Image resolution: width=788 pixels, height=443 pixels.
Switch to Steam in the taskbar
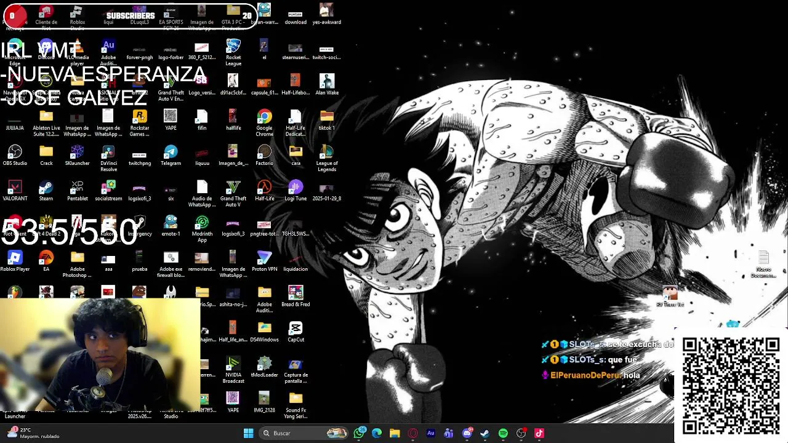pos(485,433)
